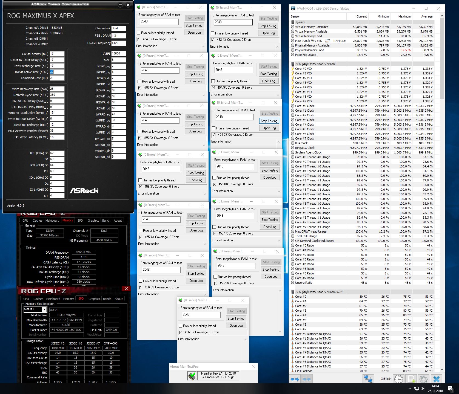This screenshot has width=459, height=394.
Task: Click the CPU [#0] Intel Core i9-9900K group chip icon
Action: [293, 64]
